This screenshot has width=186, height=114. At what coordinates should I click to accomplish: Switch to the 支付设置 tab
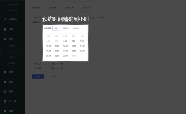(53, 8)
